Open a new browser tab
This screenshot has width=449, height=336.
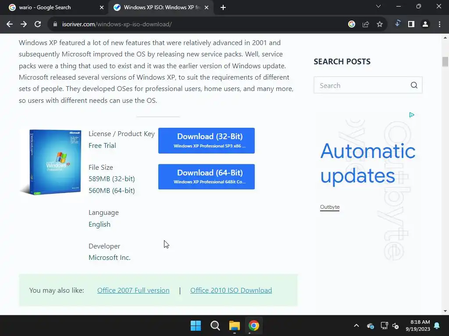(x=223, y=7)
